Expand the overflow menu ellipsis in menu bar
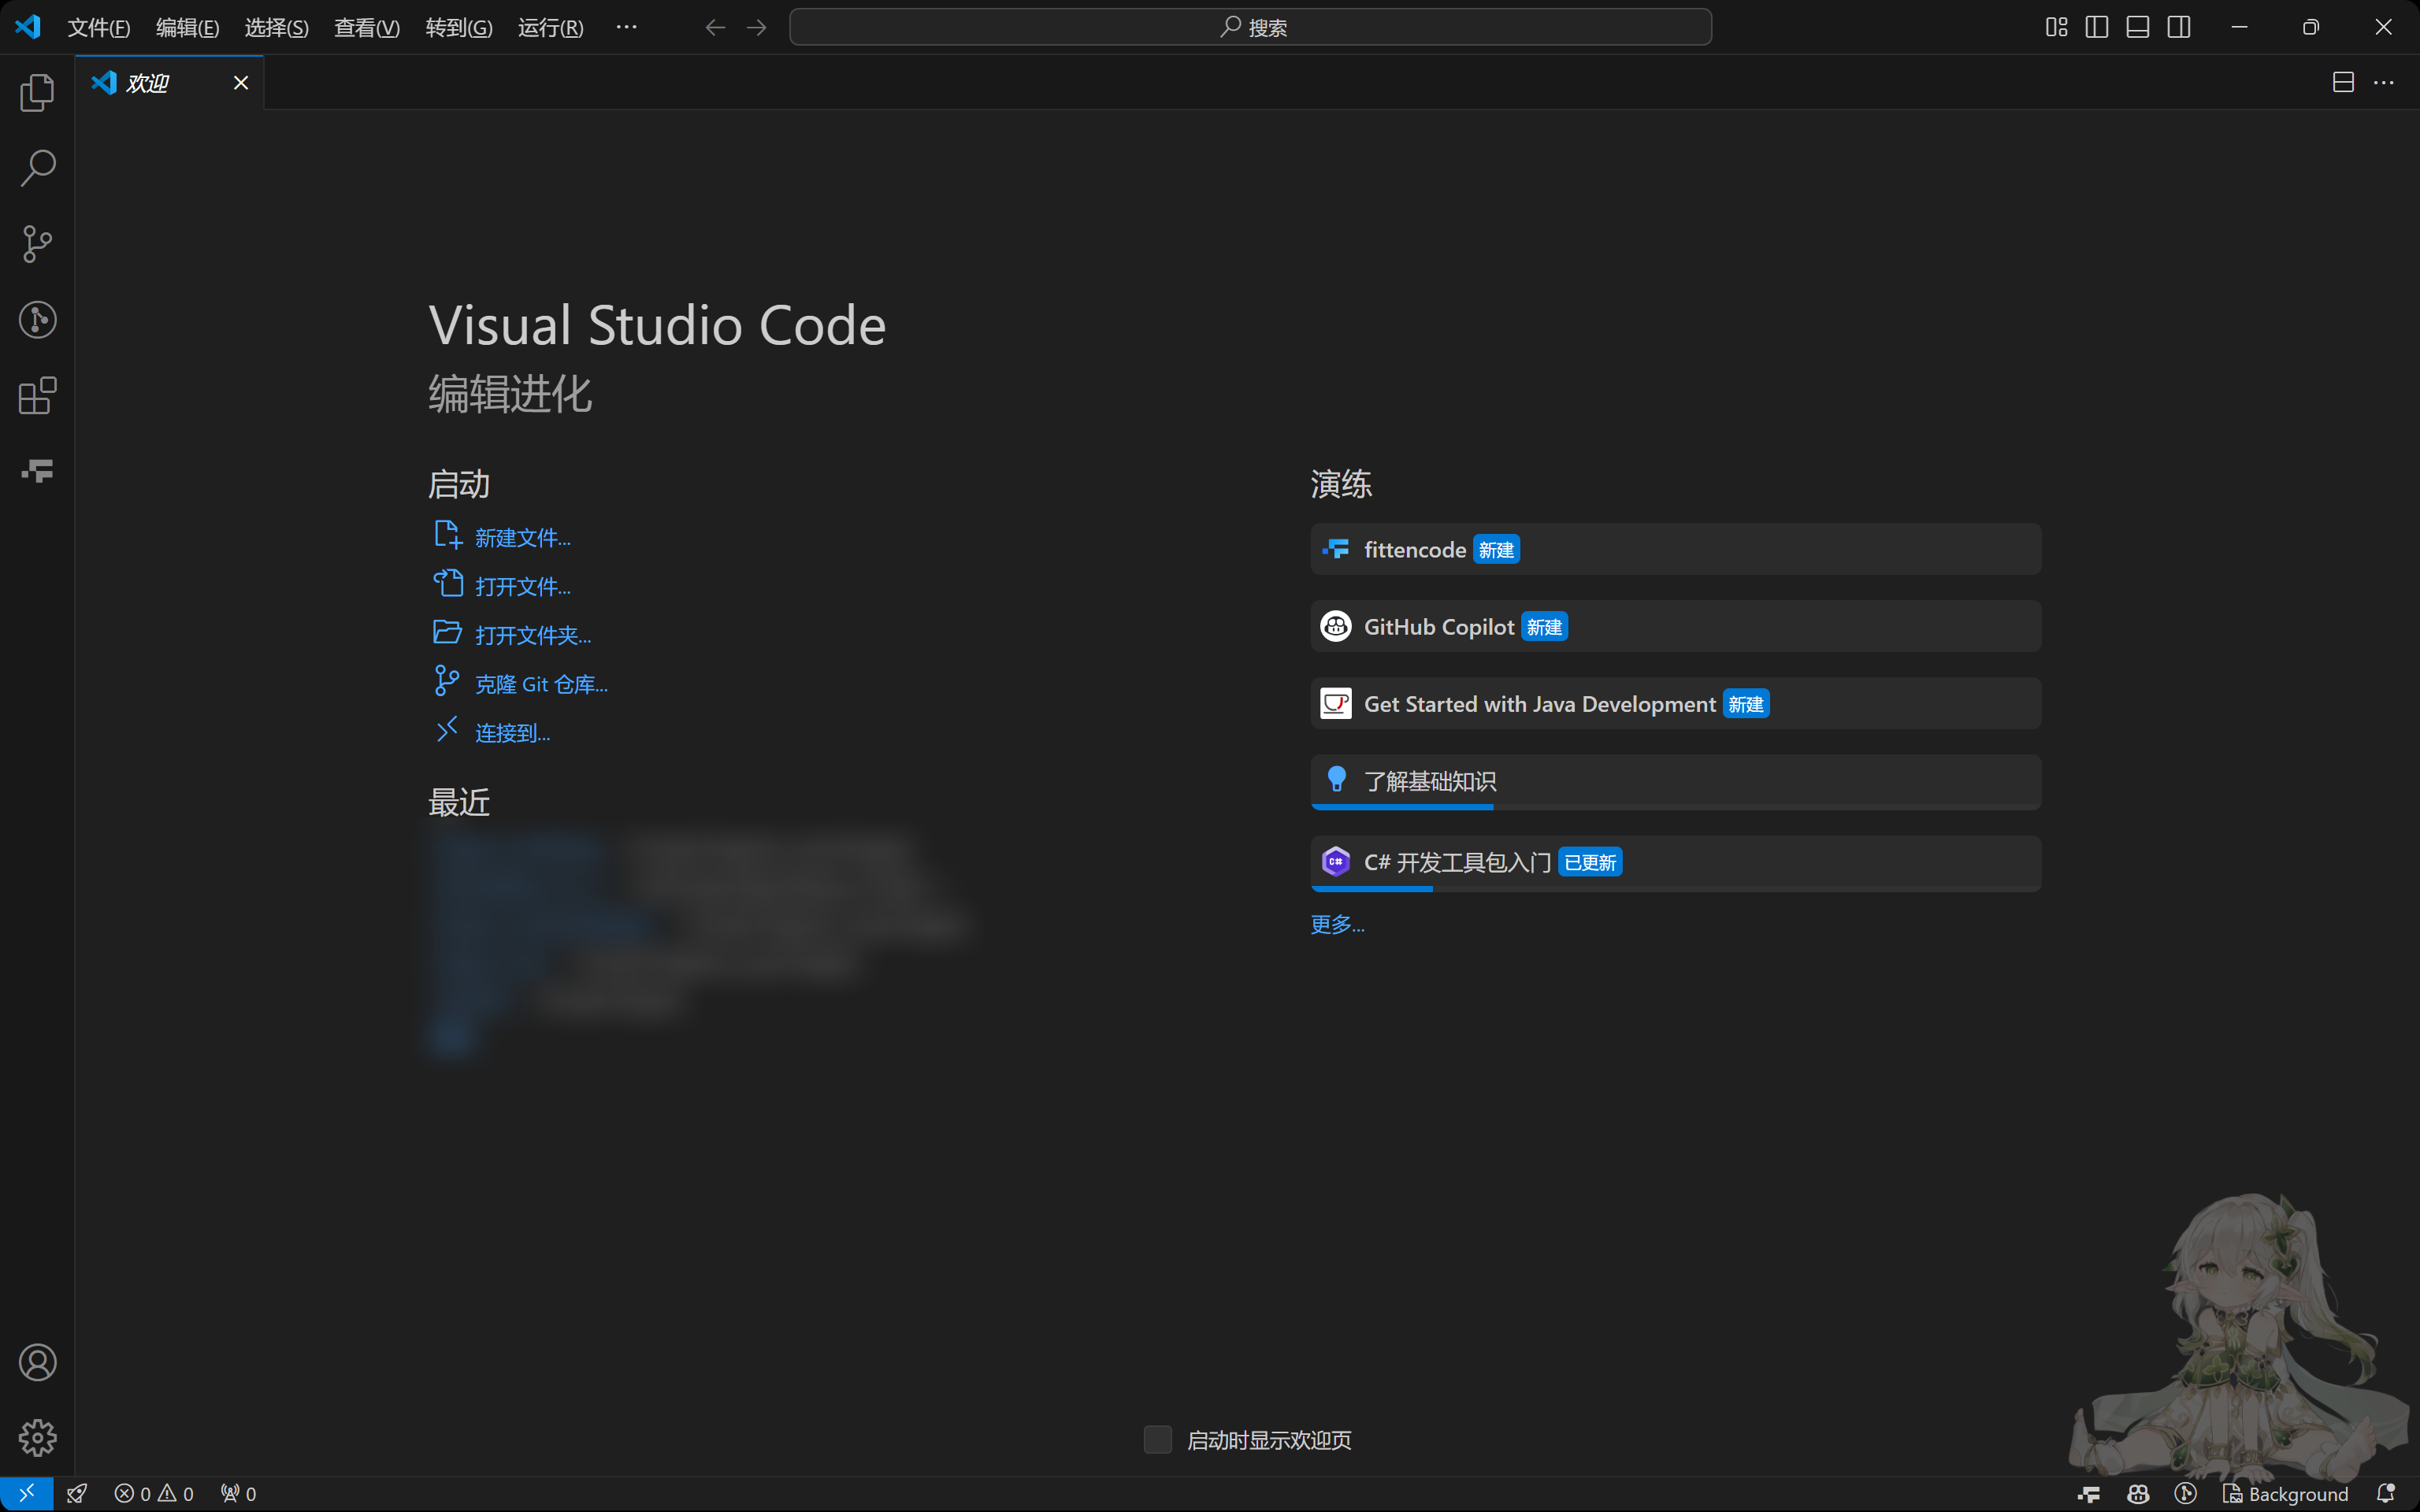Screen dimensions: 2420x1512 627,27
